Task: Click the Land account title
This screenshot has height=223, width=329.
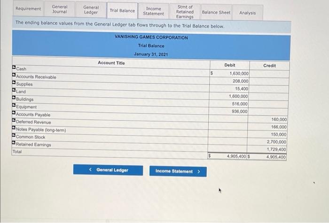Action: 21,92
